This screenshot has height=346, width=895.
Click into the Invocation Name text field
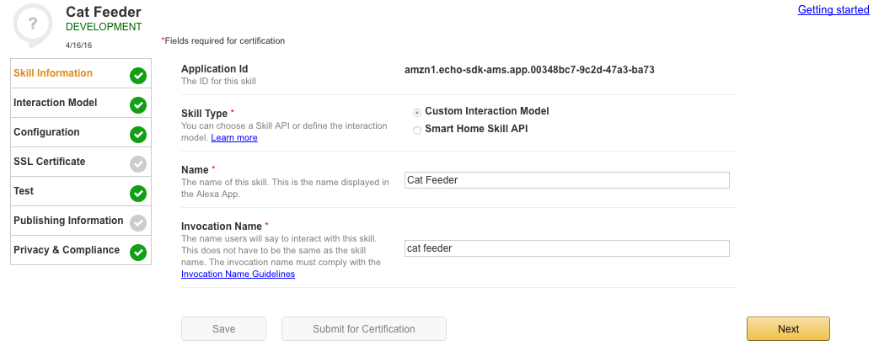click(566, 248)
